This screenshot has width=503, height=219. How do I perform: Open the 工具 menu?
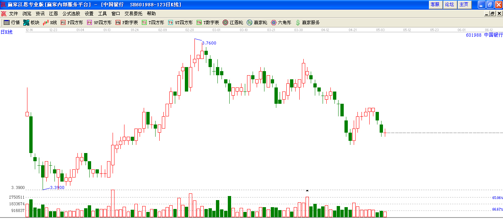pyautogui.click(x=102, y=14)
